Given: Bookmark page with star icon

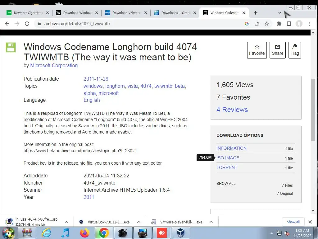Looking at the screenshot, I should pos(267,24).
